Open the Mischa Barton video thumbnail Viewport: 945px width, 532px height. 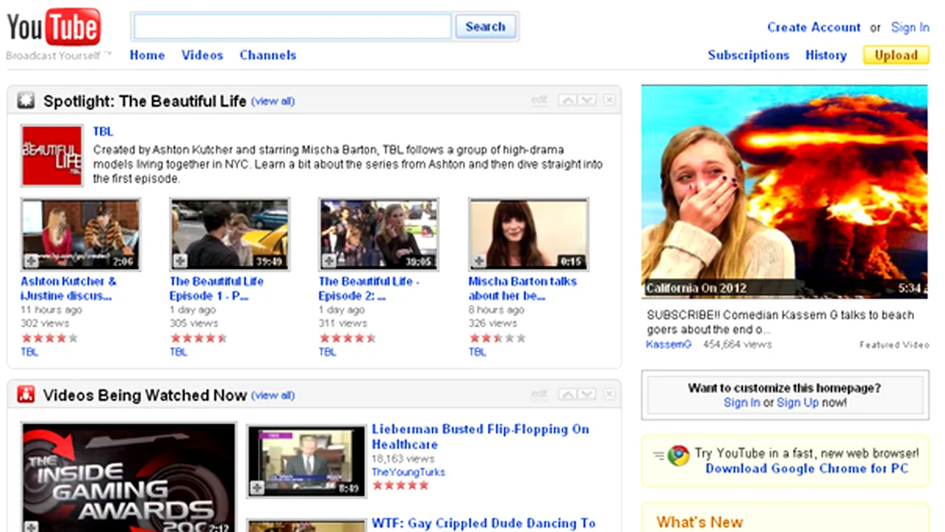click(x=529, y=234)
